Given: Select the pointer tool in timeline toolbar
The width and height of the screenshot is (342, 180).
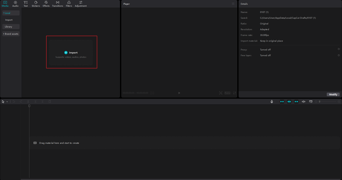Looking at the screenshot, I should click(x=3, y=101).
